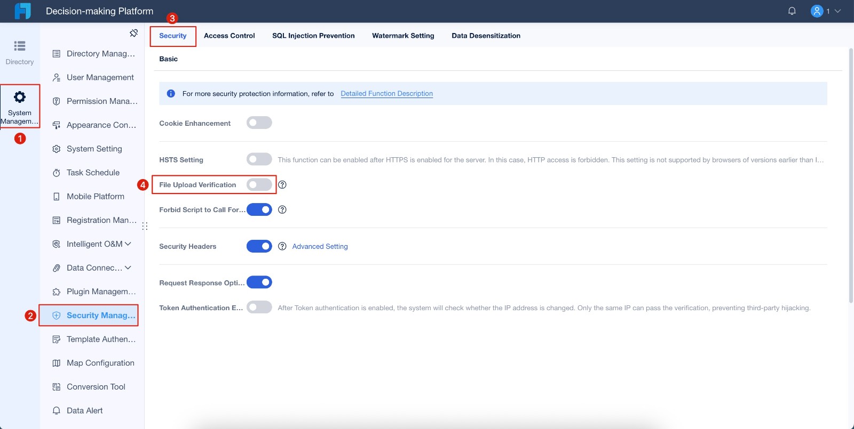Open the Detailed Function Description link
Screen dimensions: 854x429
[387, 94]
